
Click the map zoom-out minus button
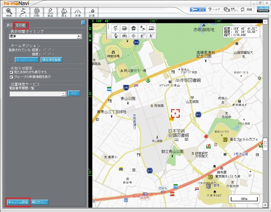point(265,22)
